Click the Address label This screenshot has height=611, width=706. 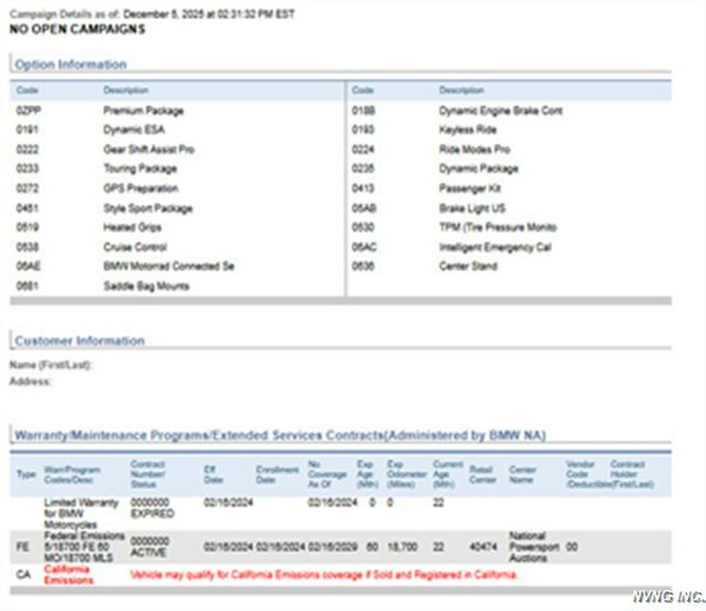[30, 382]
